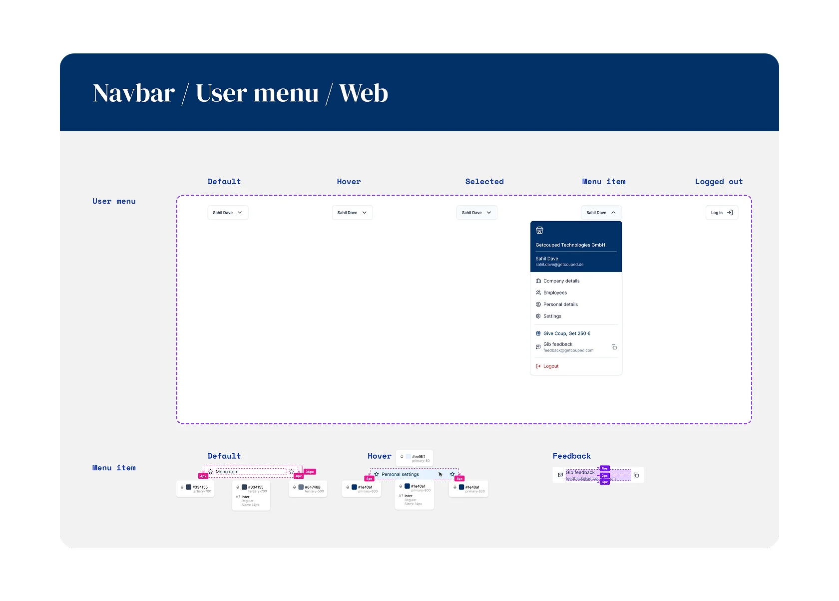Viewport: 839px width, 601px height.
Task: Click the trailing star icon on the Personal settings row
Action: [x=452, y=474]
